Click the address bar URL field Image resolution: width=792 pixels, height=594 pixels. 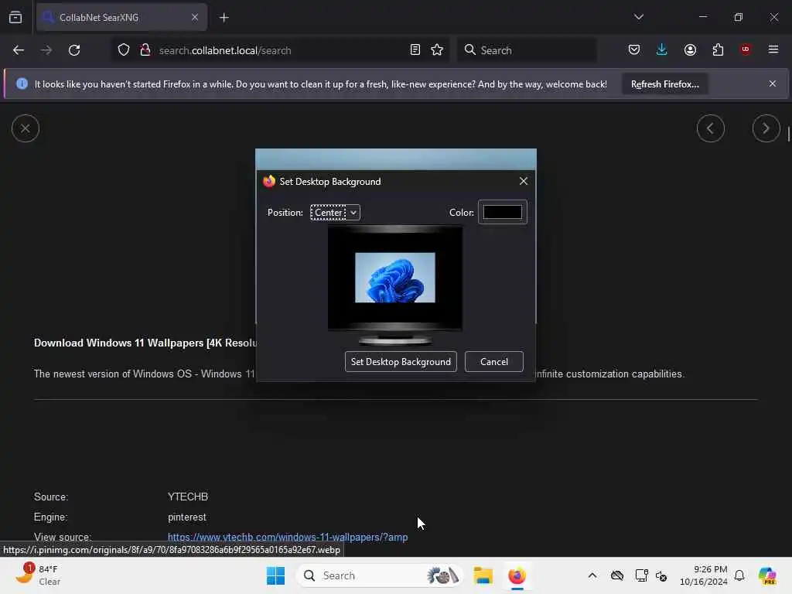click(280, 50)
